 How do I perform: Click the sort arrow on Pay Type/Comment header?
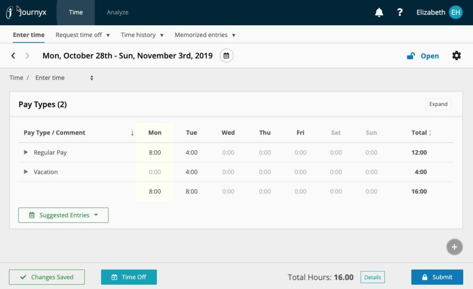(132, 133)
